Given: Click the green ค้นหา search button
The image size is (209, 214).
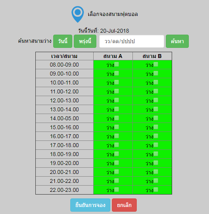Looking at the screenshot, I should click(177, 41).
